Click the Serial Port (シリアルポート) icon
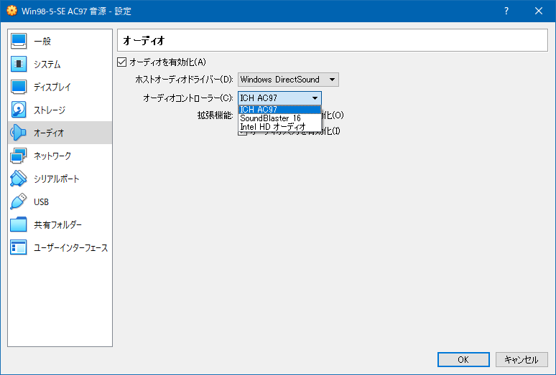556x375 pixels. [19, 179]
